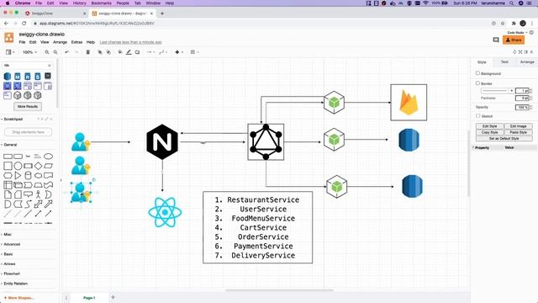Select the Page-1 tab
The image size is (538, 303).
click(x=89, y=298)
